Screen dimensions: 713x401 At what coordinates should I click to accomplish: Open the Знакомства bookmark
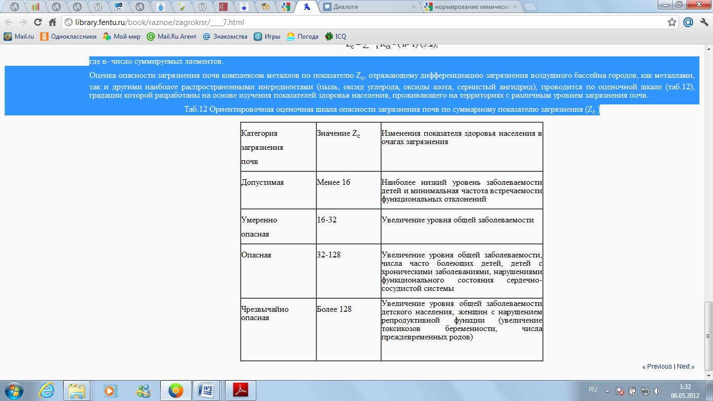pyautogui.click(x=225, y=37)
